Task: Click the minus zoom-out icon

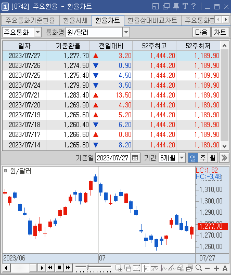Action: pos(208,268)
